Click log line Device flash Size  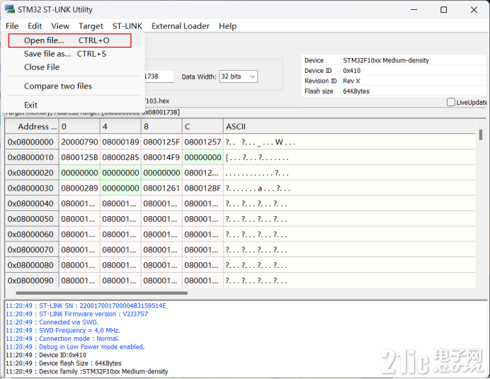[x=64, y=363]
